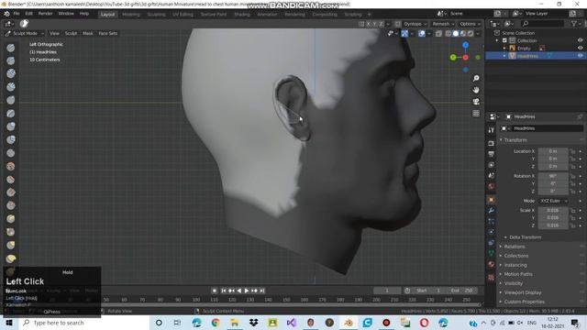Open the Options dropdown
The width and height of the screenshot is (587, 330).
[x=471, y=24]
